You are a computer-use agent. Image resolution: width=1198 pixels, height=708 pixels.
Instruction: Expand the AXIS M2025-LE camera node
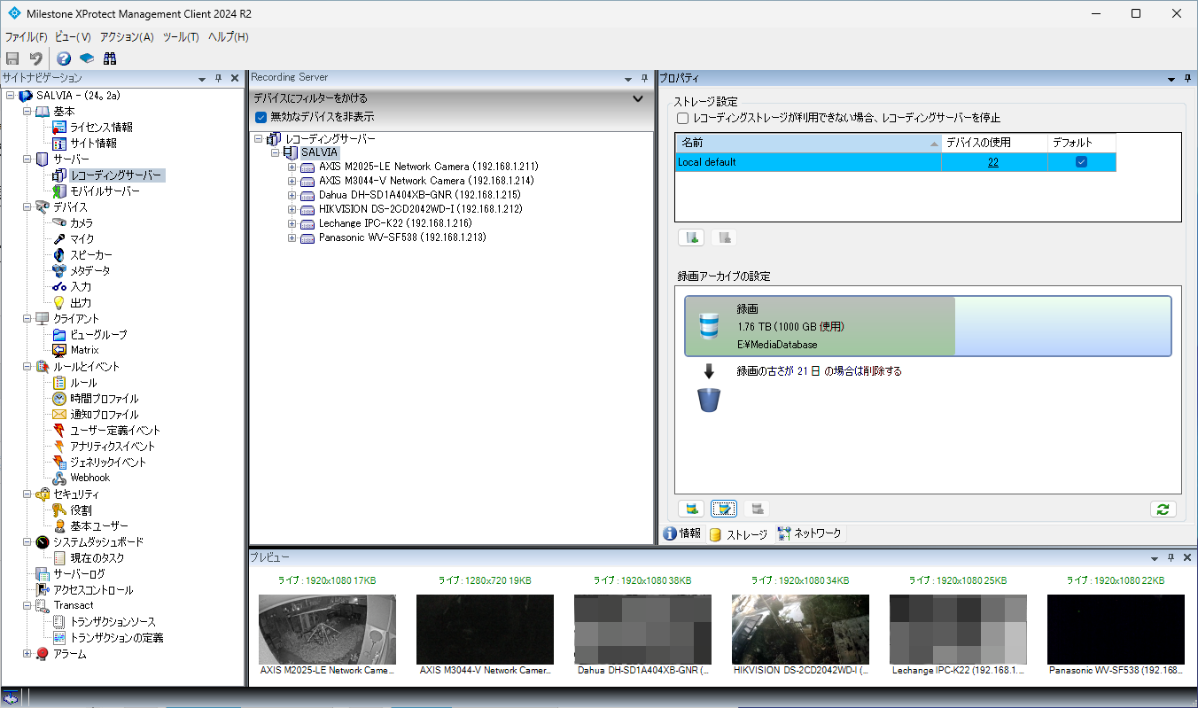tap(292, 167)
